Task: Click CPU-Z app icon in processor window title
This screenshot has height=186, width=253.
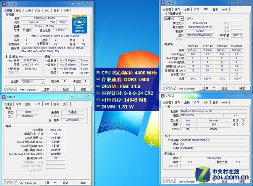Action: (x=4, y=4)
